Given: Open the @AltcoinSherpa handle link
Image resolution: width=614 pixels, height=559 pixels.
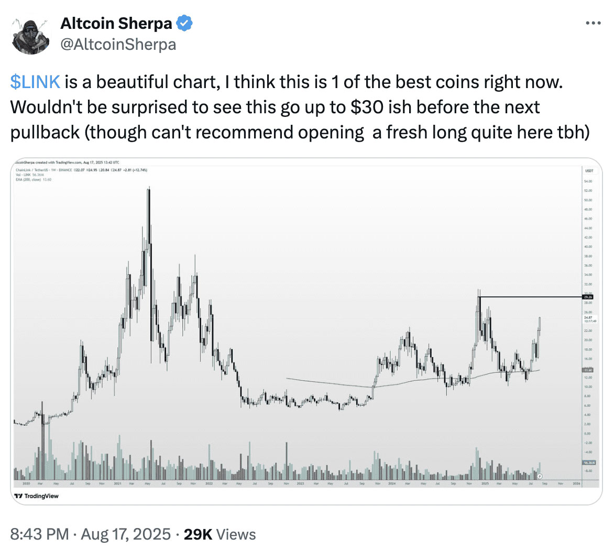Looking at the screenshot, I should [118, 45].
